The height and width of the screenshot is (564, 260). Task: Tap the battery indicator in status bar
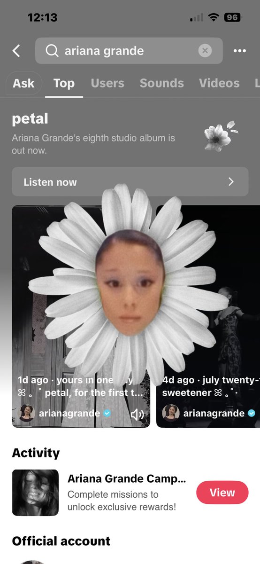pos(233,17)
